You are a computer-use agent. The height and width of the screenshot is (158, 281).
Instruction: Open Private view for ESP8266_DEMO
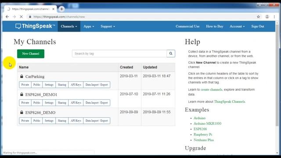pyautogui.click(x=25, y=121)
